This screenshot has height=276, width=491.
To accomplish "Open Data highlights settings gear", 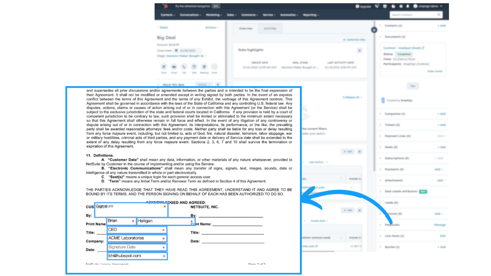I will [359, 50].
